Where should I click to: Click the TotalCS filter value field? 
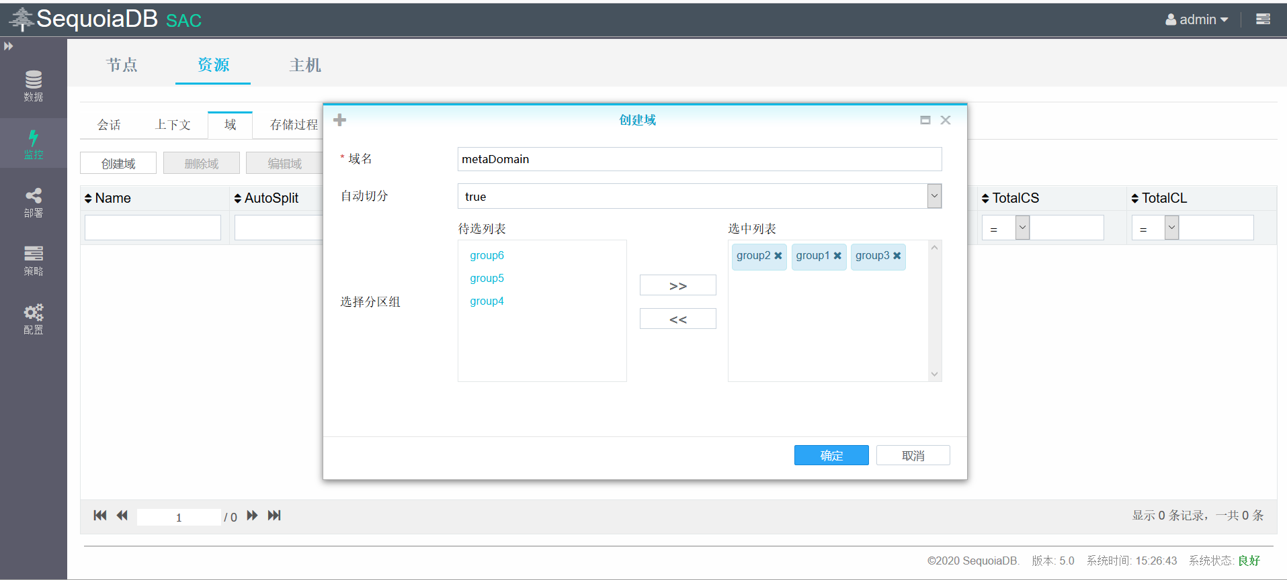1067,228
